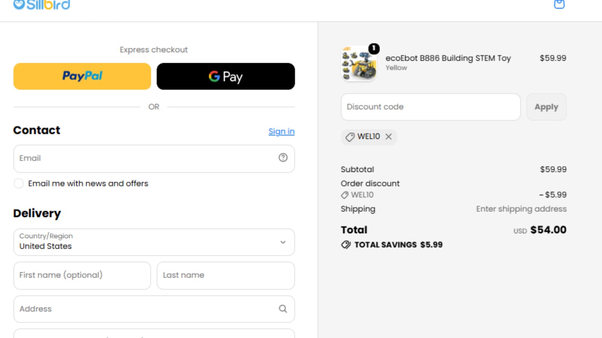Click the ecoEbot B886 Building STEM Toy title
Image resolution: width=602 pixels, height=338 pixels.
point(448,58)
